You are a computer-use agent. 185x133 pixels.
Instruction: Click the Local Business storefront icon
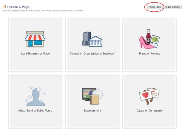click(35, 39)
